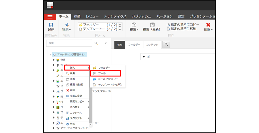Click the magnifier button beside コンテンツ tab
The image size is (259, 133).
click(166, 44)
